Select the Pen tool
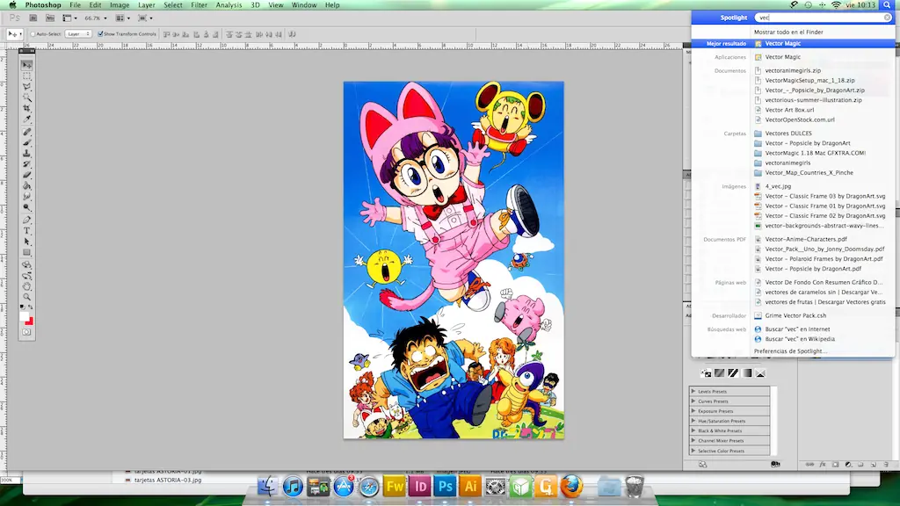Image resolution: width=900 pixels, height=506 pixels. [x=27, y=220]
